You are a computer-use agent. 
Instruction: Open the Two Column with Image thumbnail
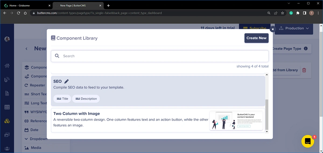(236, 120)
